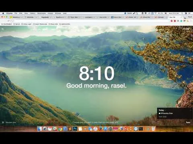Screen dimensions: 193x144
Task: Open the Chrome menu in menu bar
Action: click(9, 13)
